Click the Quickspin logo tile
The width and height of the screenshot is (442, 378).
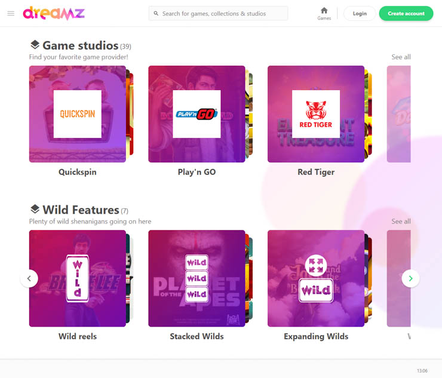(x=78, y=114)
